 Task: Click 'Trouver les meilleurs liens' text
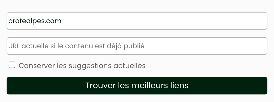pos(137,86)
